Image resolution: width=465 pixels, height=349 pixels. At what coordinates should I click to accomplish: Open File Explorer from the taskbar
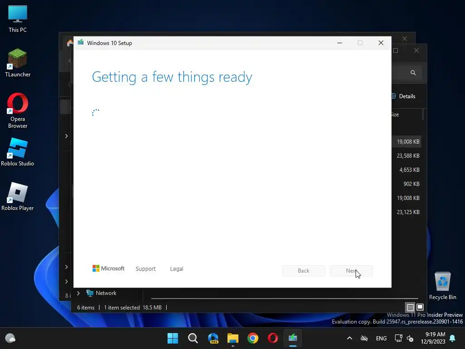233,338
